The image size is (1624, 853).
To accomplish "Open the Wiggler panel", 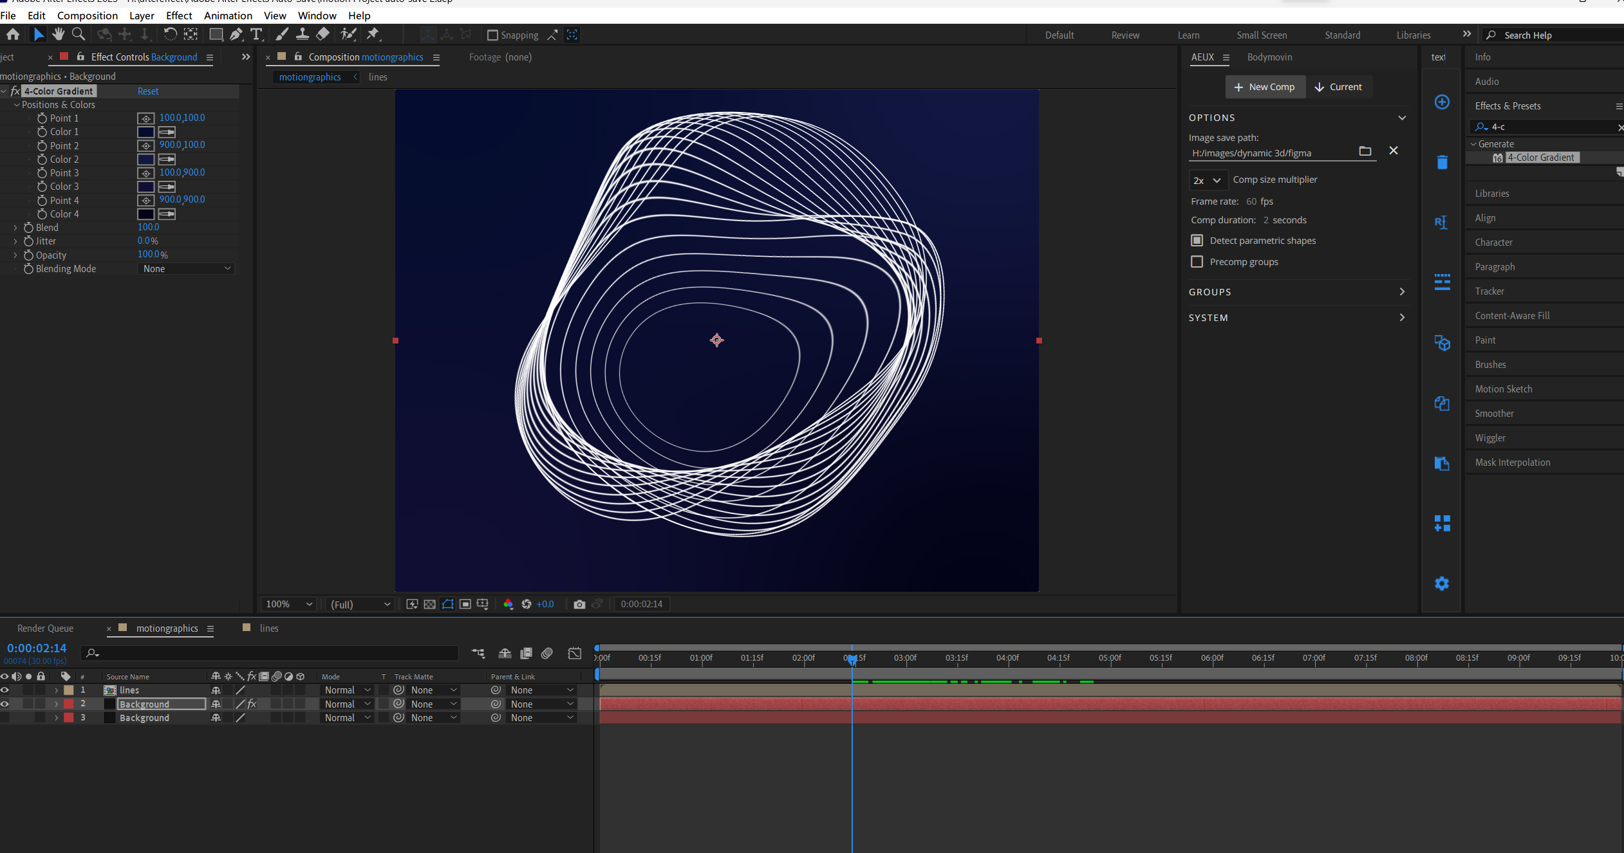I will coord(1490,438).
